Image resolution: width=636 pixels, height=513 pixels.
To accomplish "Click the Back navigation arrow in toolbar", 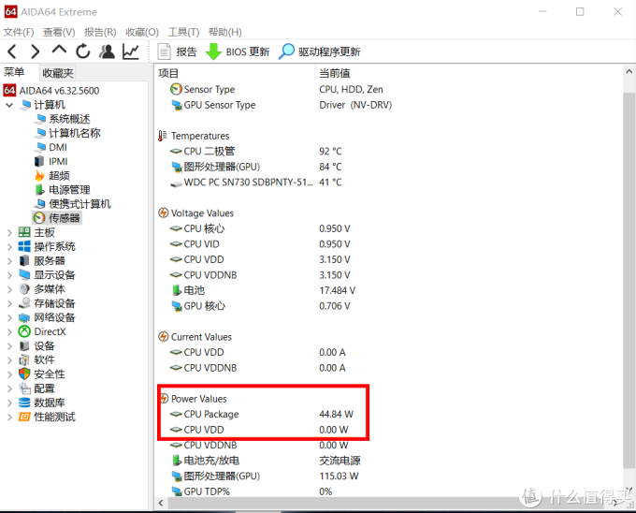I will pos(12,51).
